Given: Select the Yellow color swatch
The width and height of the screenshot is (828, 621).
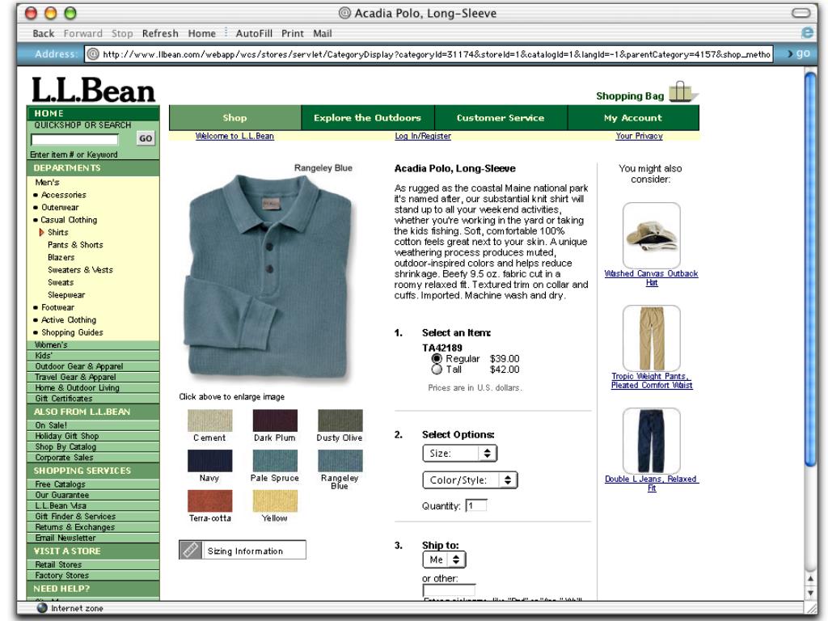Looking at the screenshot, I should (x=275, y=501).
